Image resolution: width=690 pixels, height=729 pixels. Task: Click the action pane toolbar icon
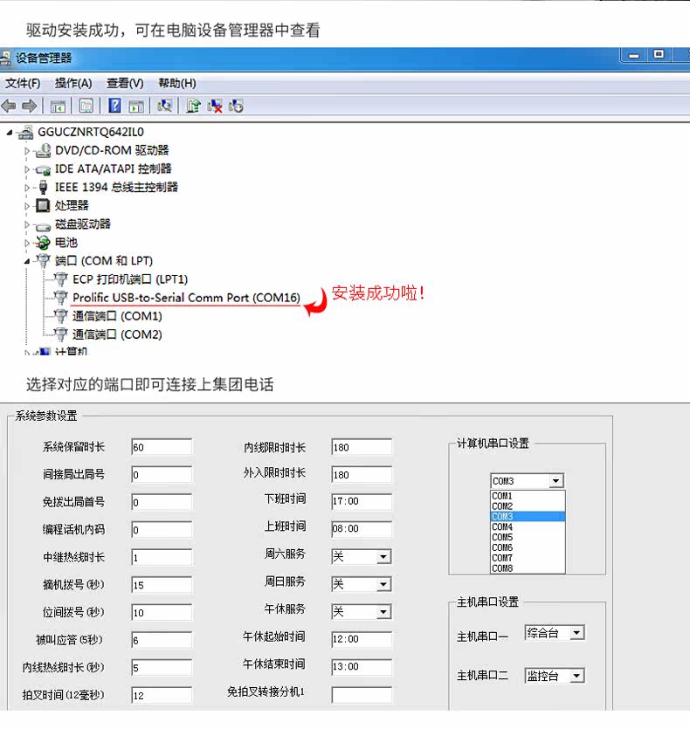pos(136,107)
